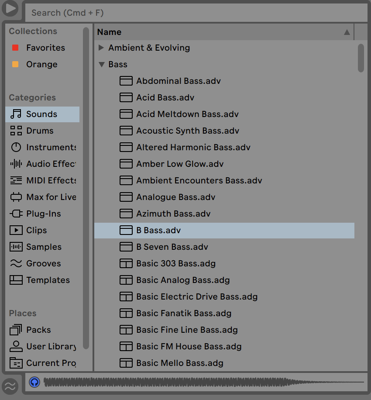Show the Orange collection
This screenshot has height=400, width=371.
[x=42, y=64]
